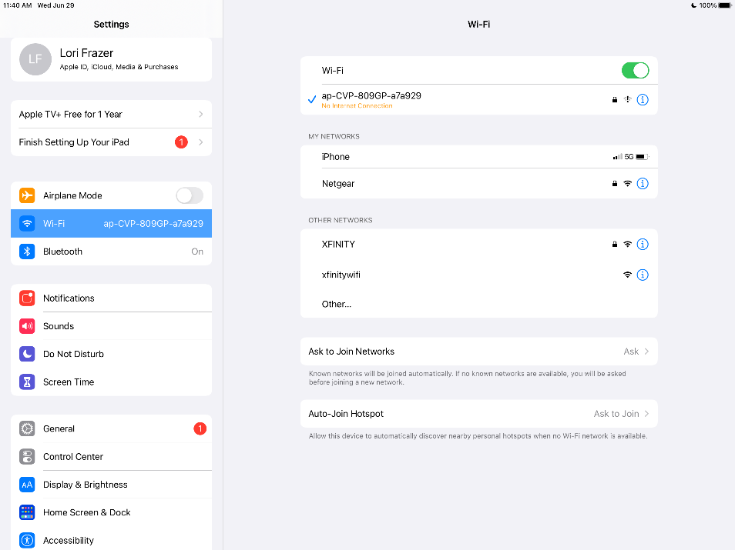Open General settings with badge
This screenshot has width=735, height=550.
[x=111, y=428]
